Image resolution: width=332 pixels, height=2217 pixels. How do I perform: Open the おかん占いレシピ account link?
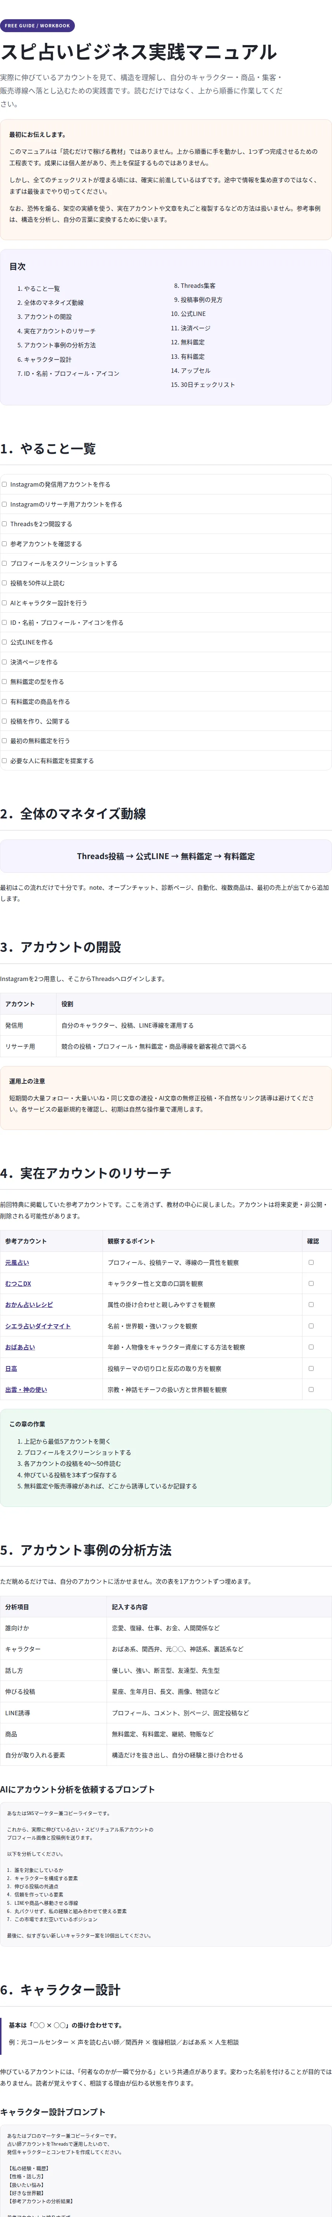pyautogui.click(x=29, y=1305)
